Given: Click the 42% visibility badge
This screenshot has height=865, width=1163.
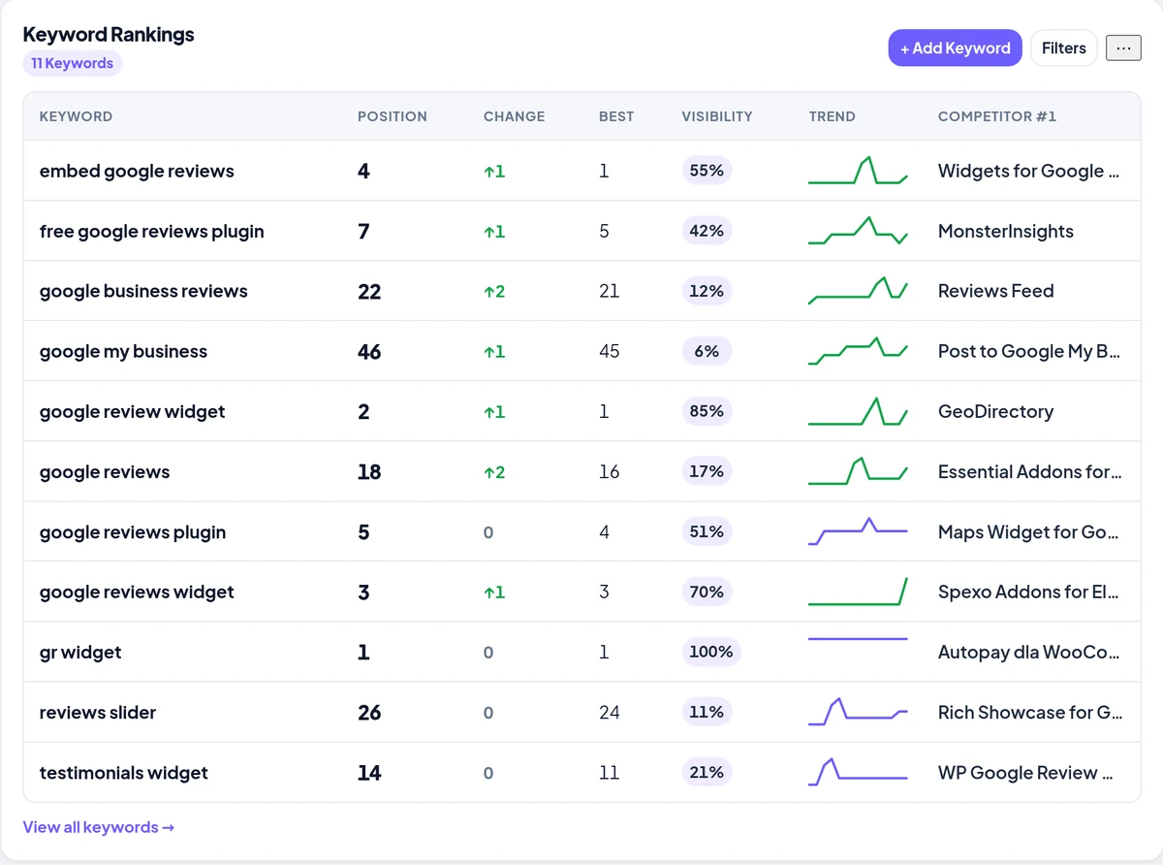Looking at the screenshot, I should (x=707, y=231).
